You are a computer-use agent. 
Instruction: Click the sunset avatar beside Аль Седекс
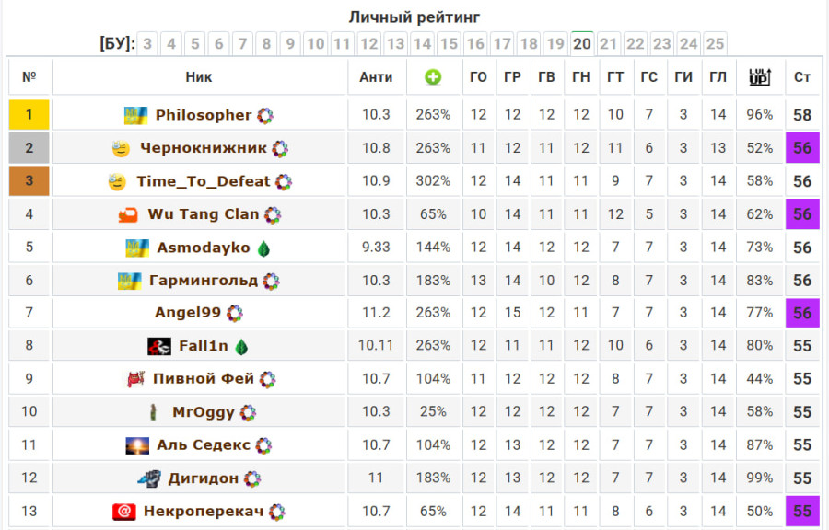(x=137, y=445)
